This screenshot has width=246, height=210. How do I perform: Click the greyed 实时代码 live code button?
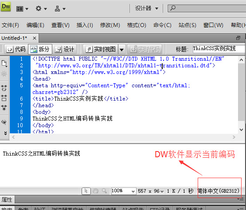[x=144, y=49]
